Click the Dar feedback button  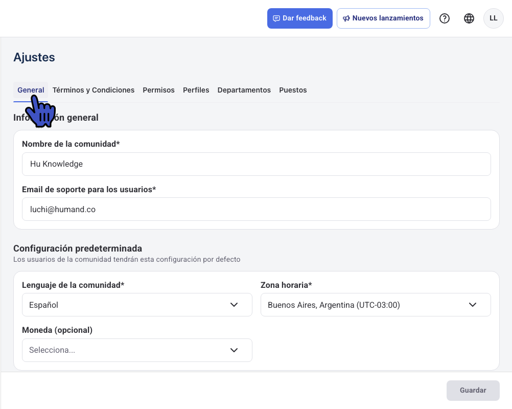pos(300,18)
